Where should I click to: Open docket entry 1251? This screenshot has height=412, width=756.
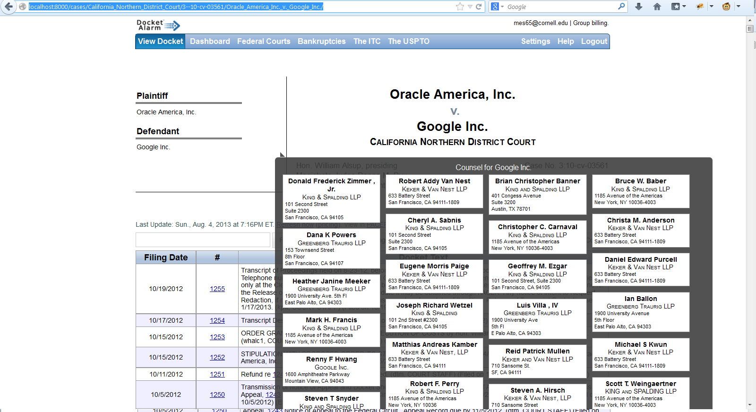[217, 374]
